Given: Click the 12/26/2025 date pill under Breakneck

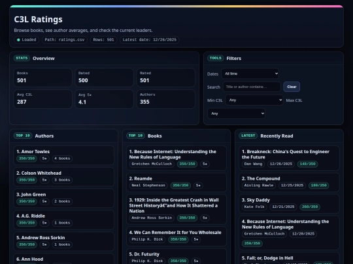Looking at the screenshot, I should tap(281, 164).
